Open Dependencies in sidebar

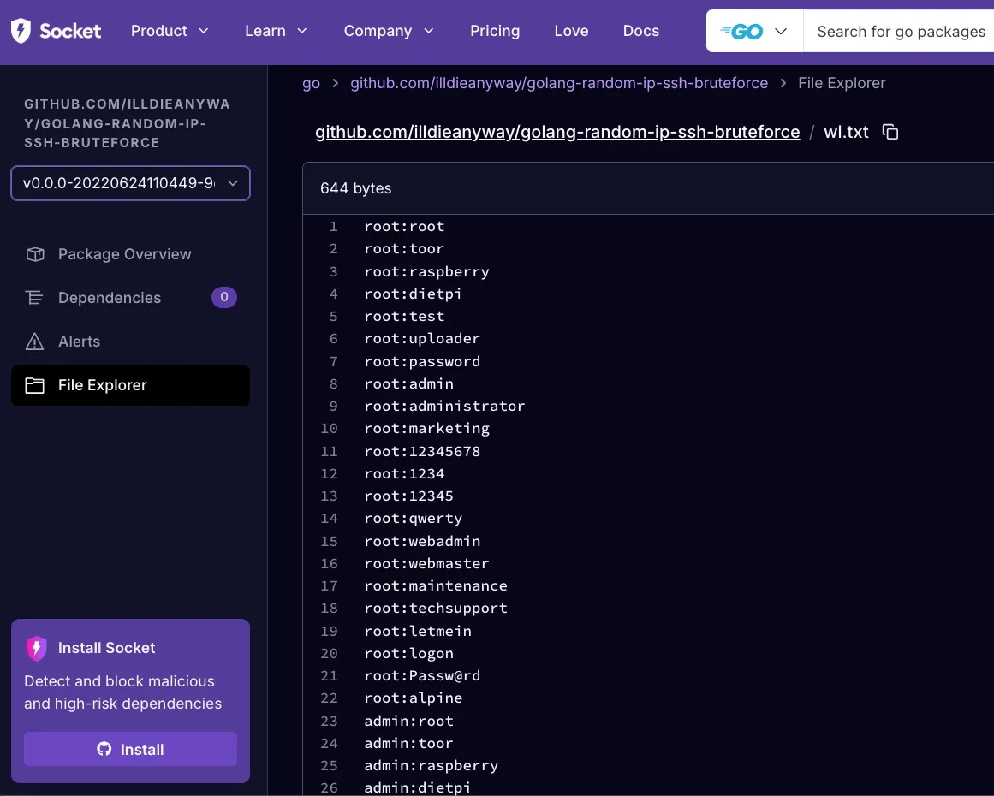pyautogui.click(x=131, y=297)
